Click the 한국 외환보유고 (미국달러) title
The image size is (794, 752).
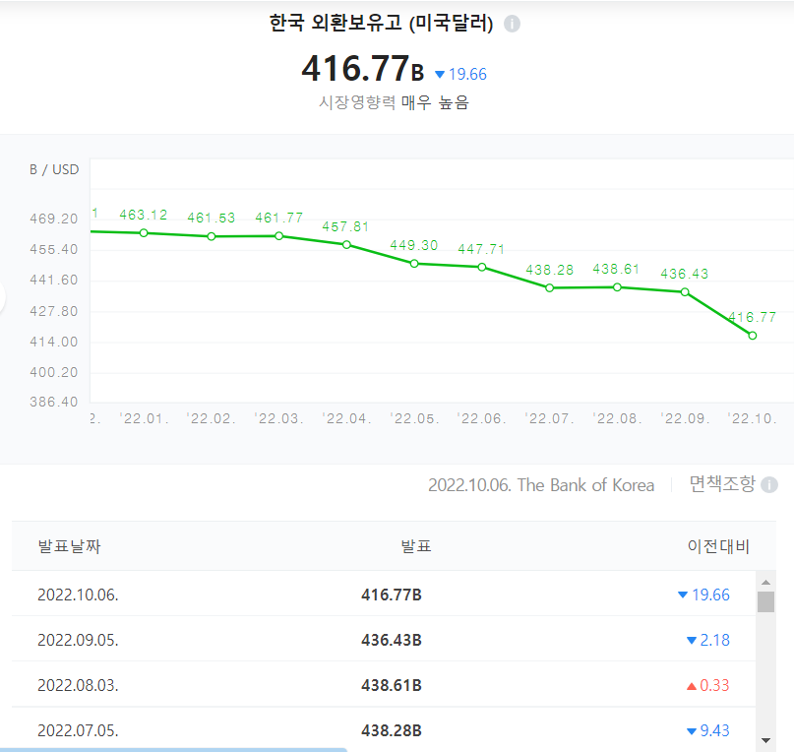[x=382, y=24]
